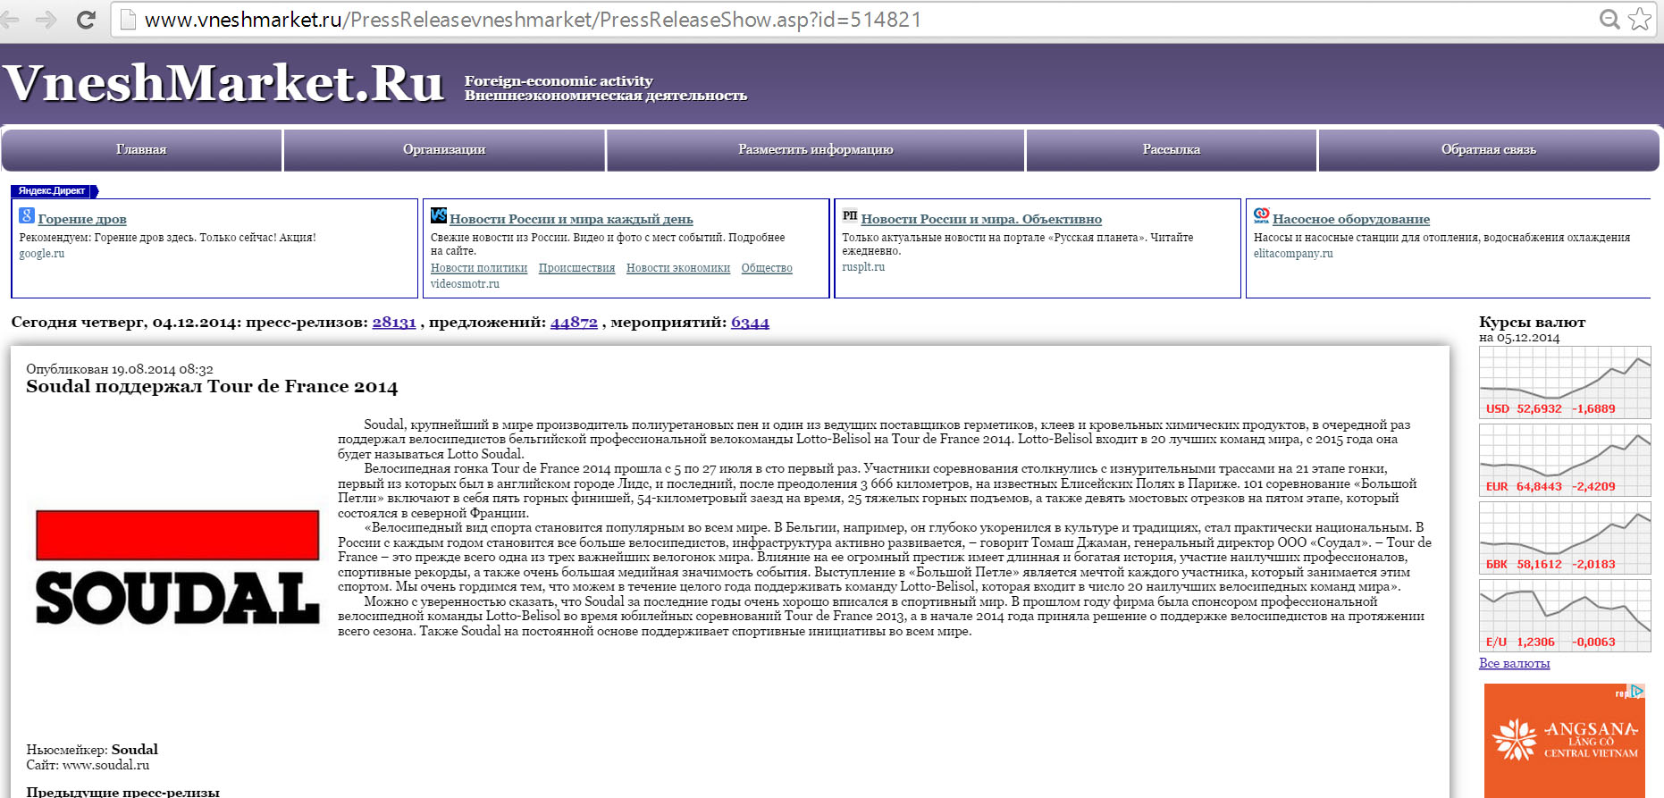Image resolution: width=1664 pixels, height=798 pixels.
Task: Click the Ньюсмейкер: Soudal line
Action: coord(92,750)
